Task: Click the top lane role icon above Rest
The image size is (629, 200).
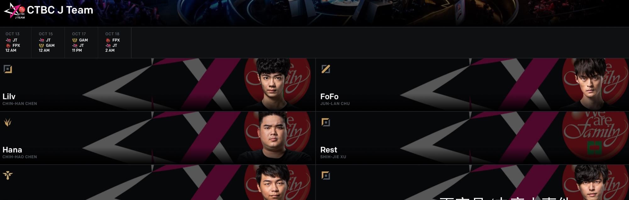Action: tap(326, 122)
